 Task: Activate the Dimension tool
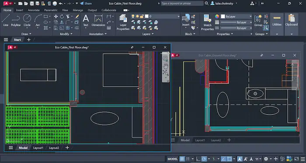(98, 21)
